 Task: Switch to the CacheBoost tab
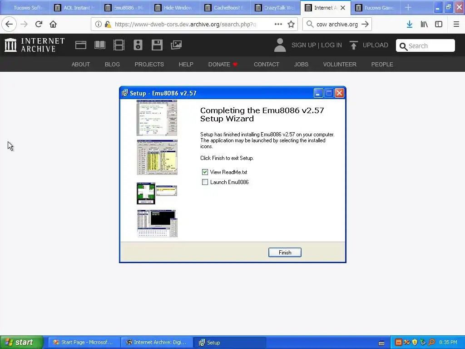click(x=225, y=8)
